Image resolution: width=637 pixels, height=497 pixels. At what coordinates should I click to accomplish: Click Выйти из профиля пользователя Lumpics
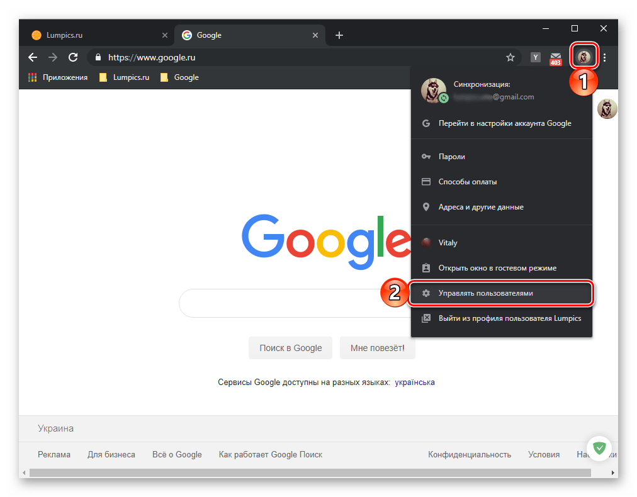502,318
